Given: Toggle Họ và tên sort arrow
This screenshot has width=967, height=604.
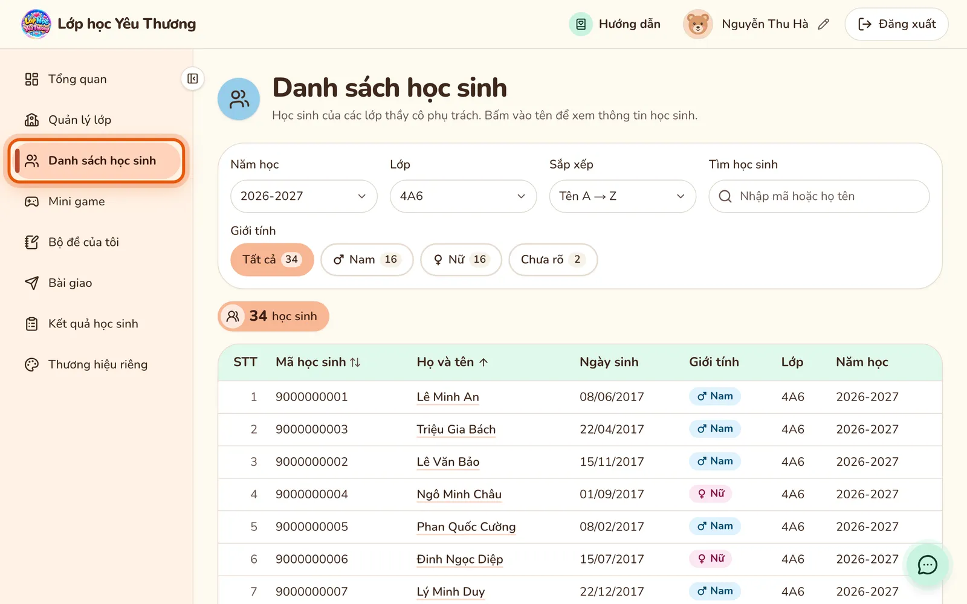Looking at the screenshot, I should (483, 362).
